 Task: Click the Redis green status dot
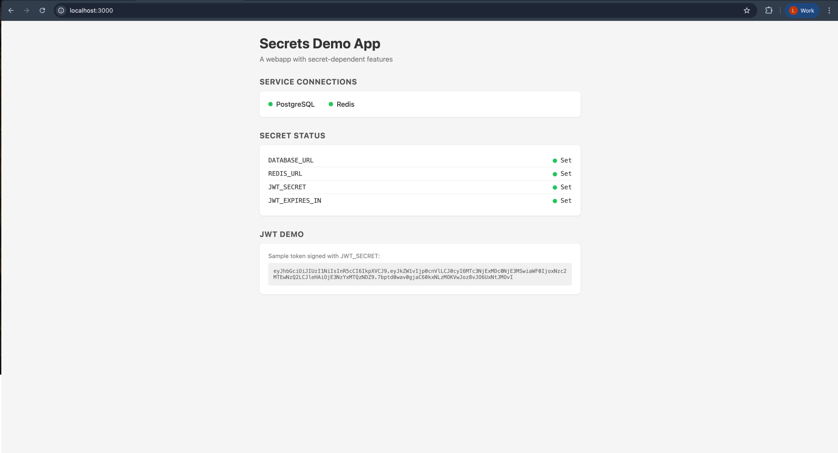[331, 104]
